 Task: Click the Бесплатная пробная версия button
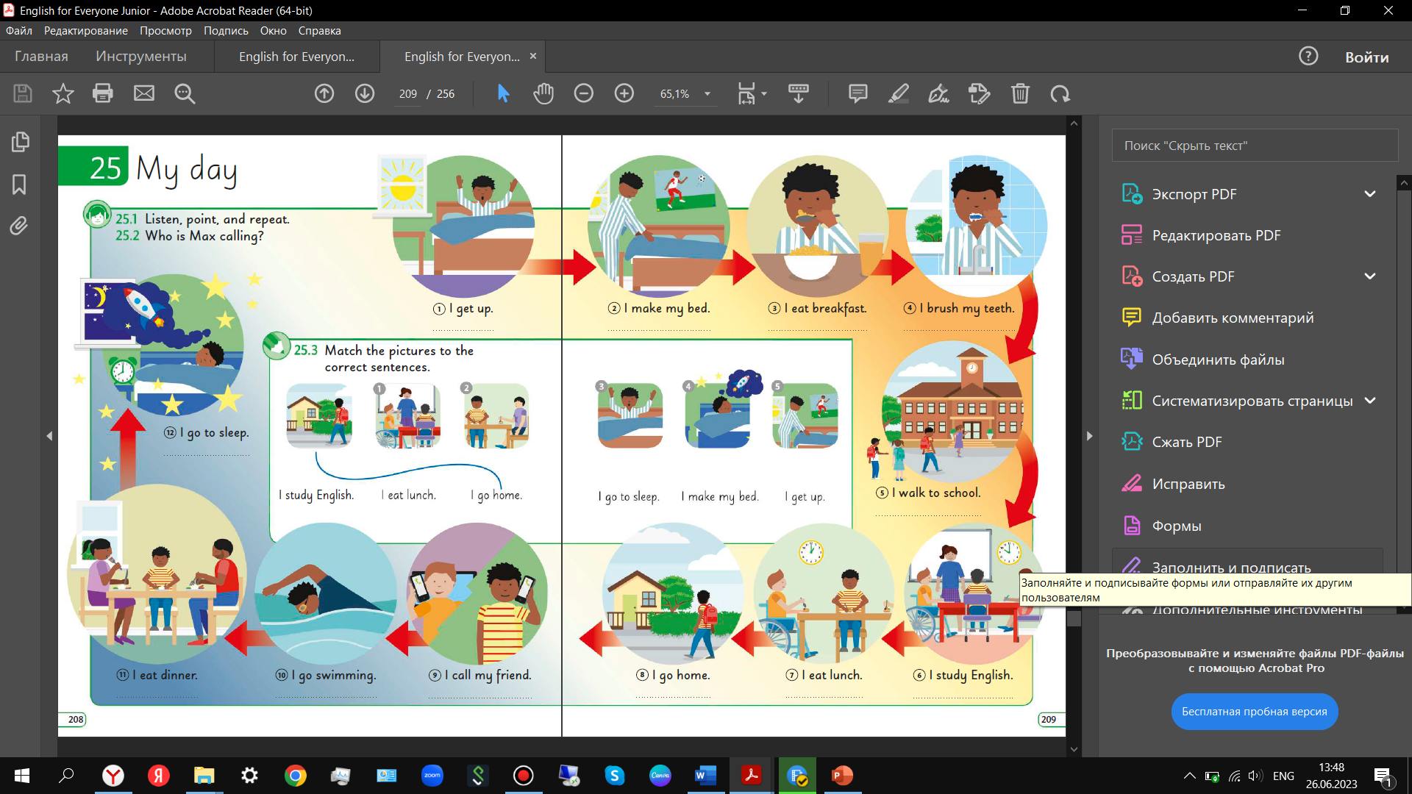(1254, 712)
